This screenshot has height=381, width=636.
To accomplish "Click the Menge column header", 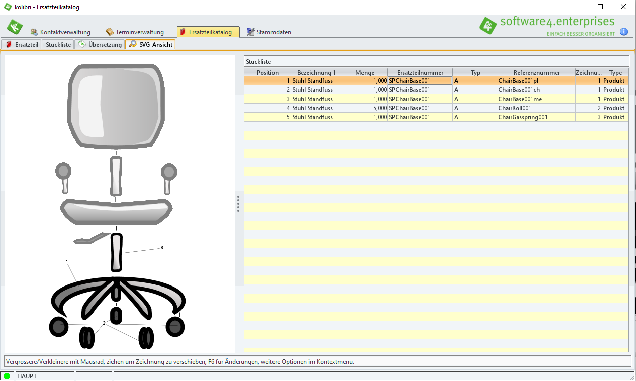I will click(x=365, y=72).
